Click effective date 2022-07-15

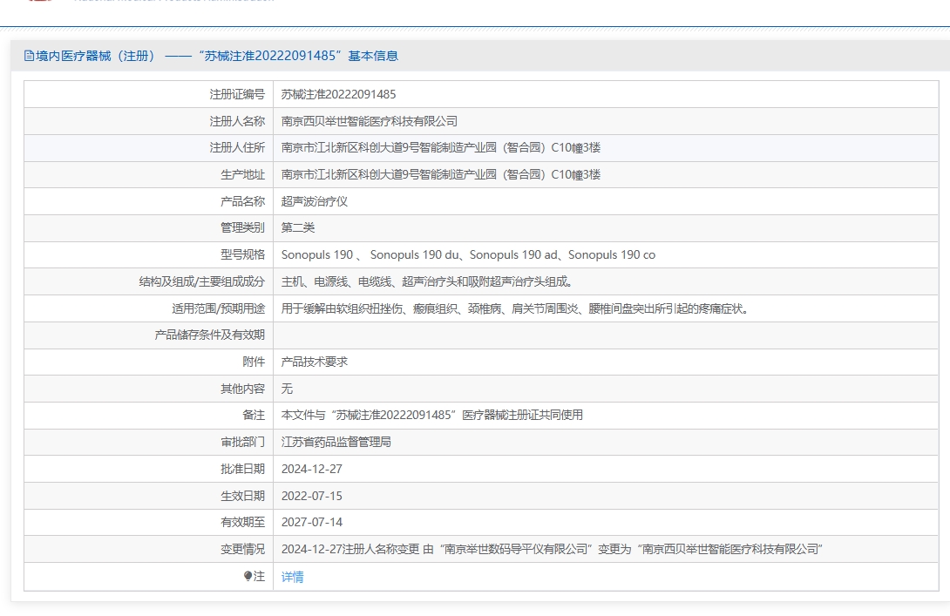[x=311, y=496]
